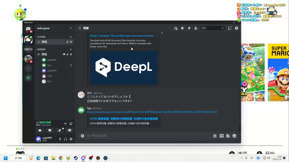This screenshot has width=289, height=162.
Task: Open the sticker picker
Action: coord(228,136)
